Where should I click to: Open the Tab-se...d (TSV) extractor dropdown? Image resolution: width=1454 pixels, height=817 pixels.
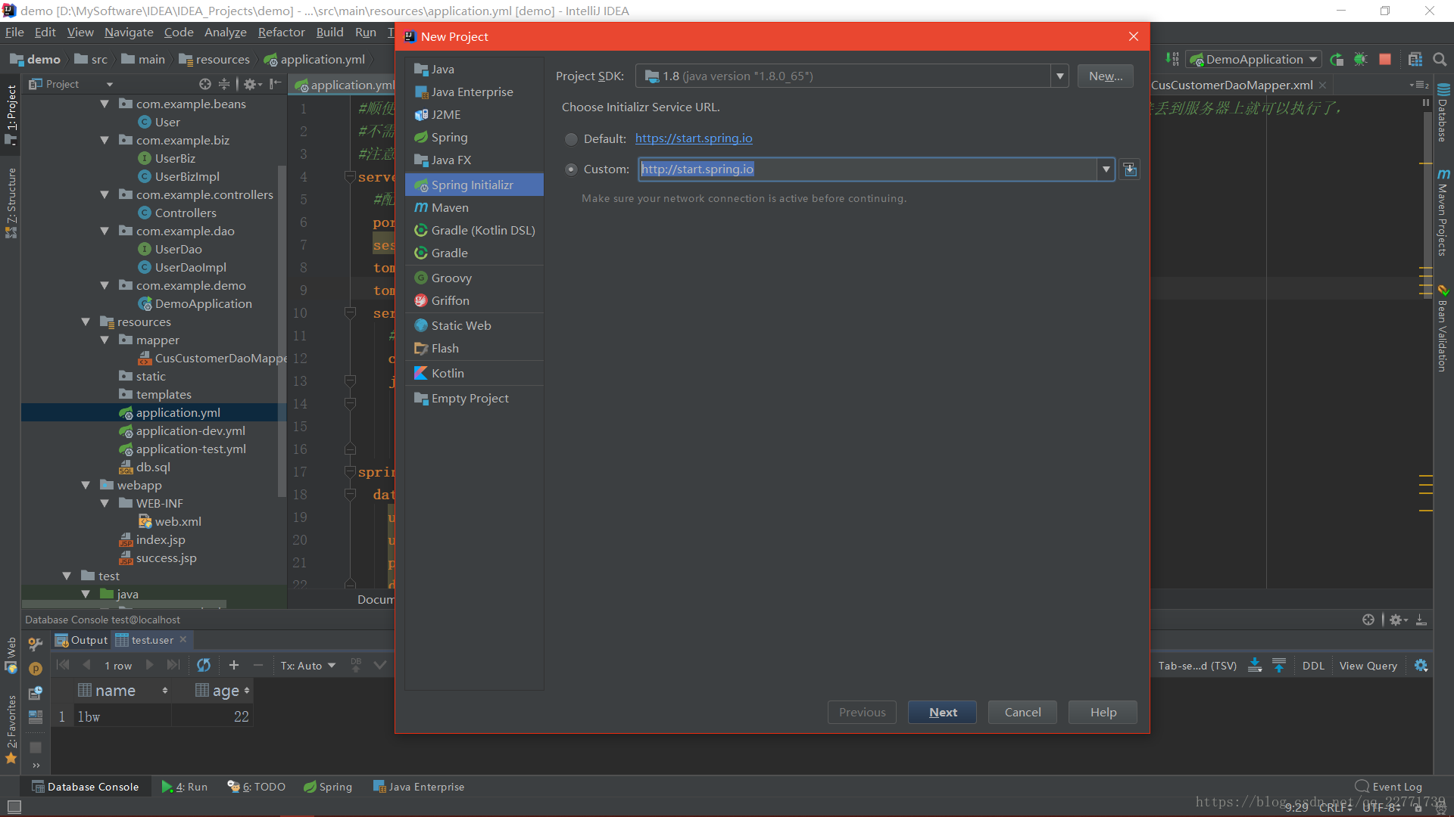pyautogui.click(x=1197, y=666)
